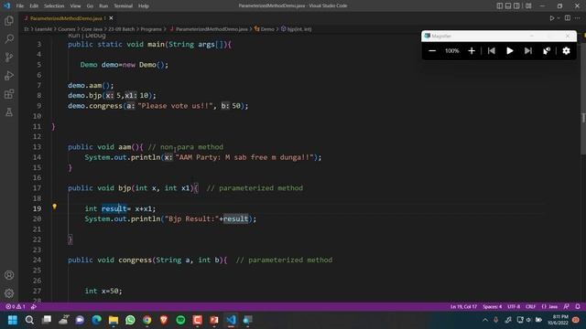Screen dimensions: 586x329
Task: Open Customize Layout in the title bar
Action: pos(528,5)
